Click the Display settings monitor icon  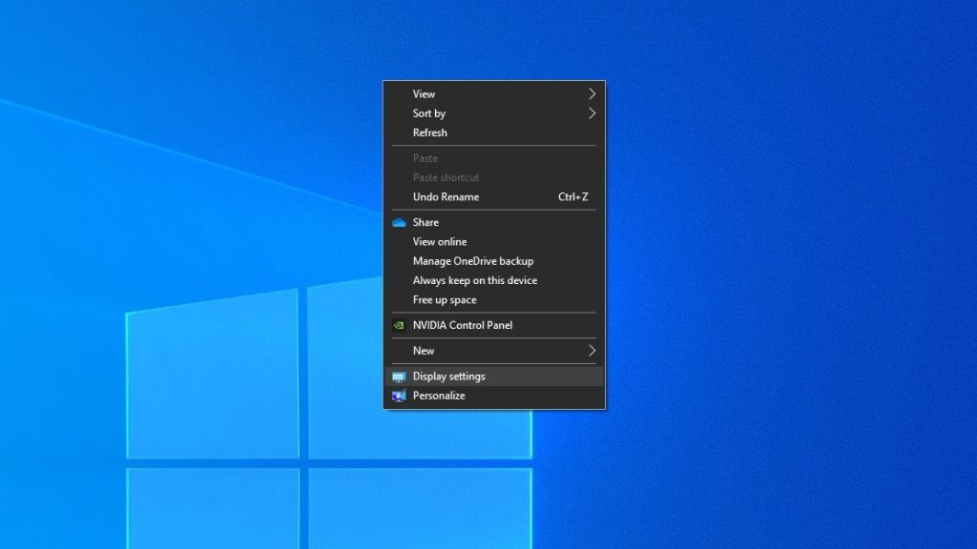[x=399, y=376]
